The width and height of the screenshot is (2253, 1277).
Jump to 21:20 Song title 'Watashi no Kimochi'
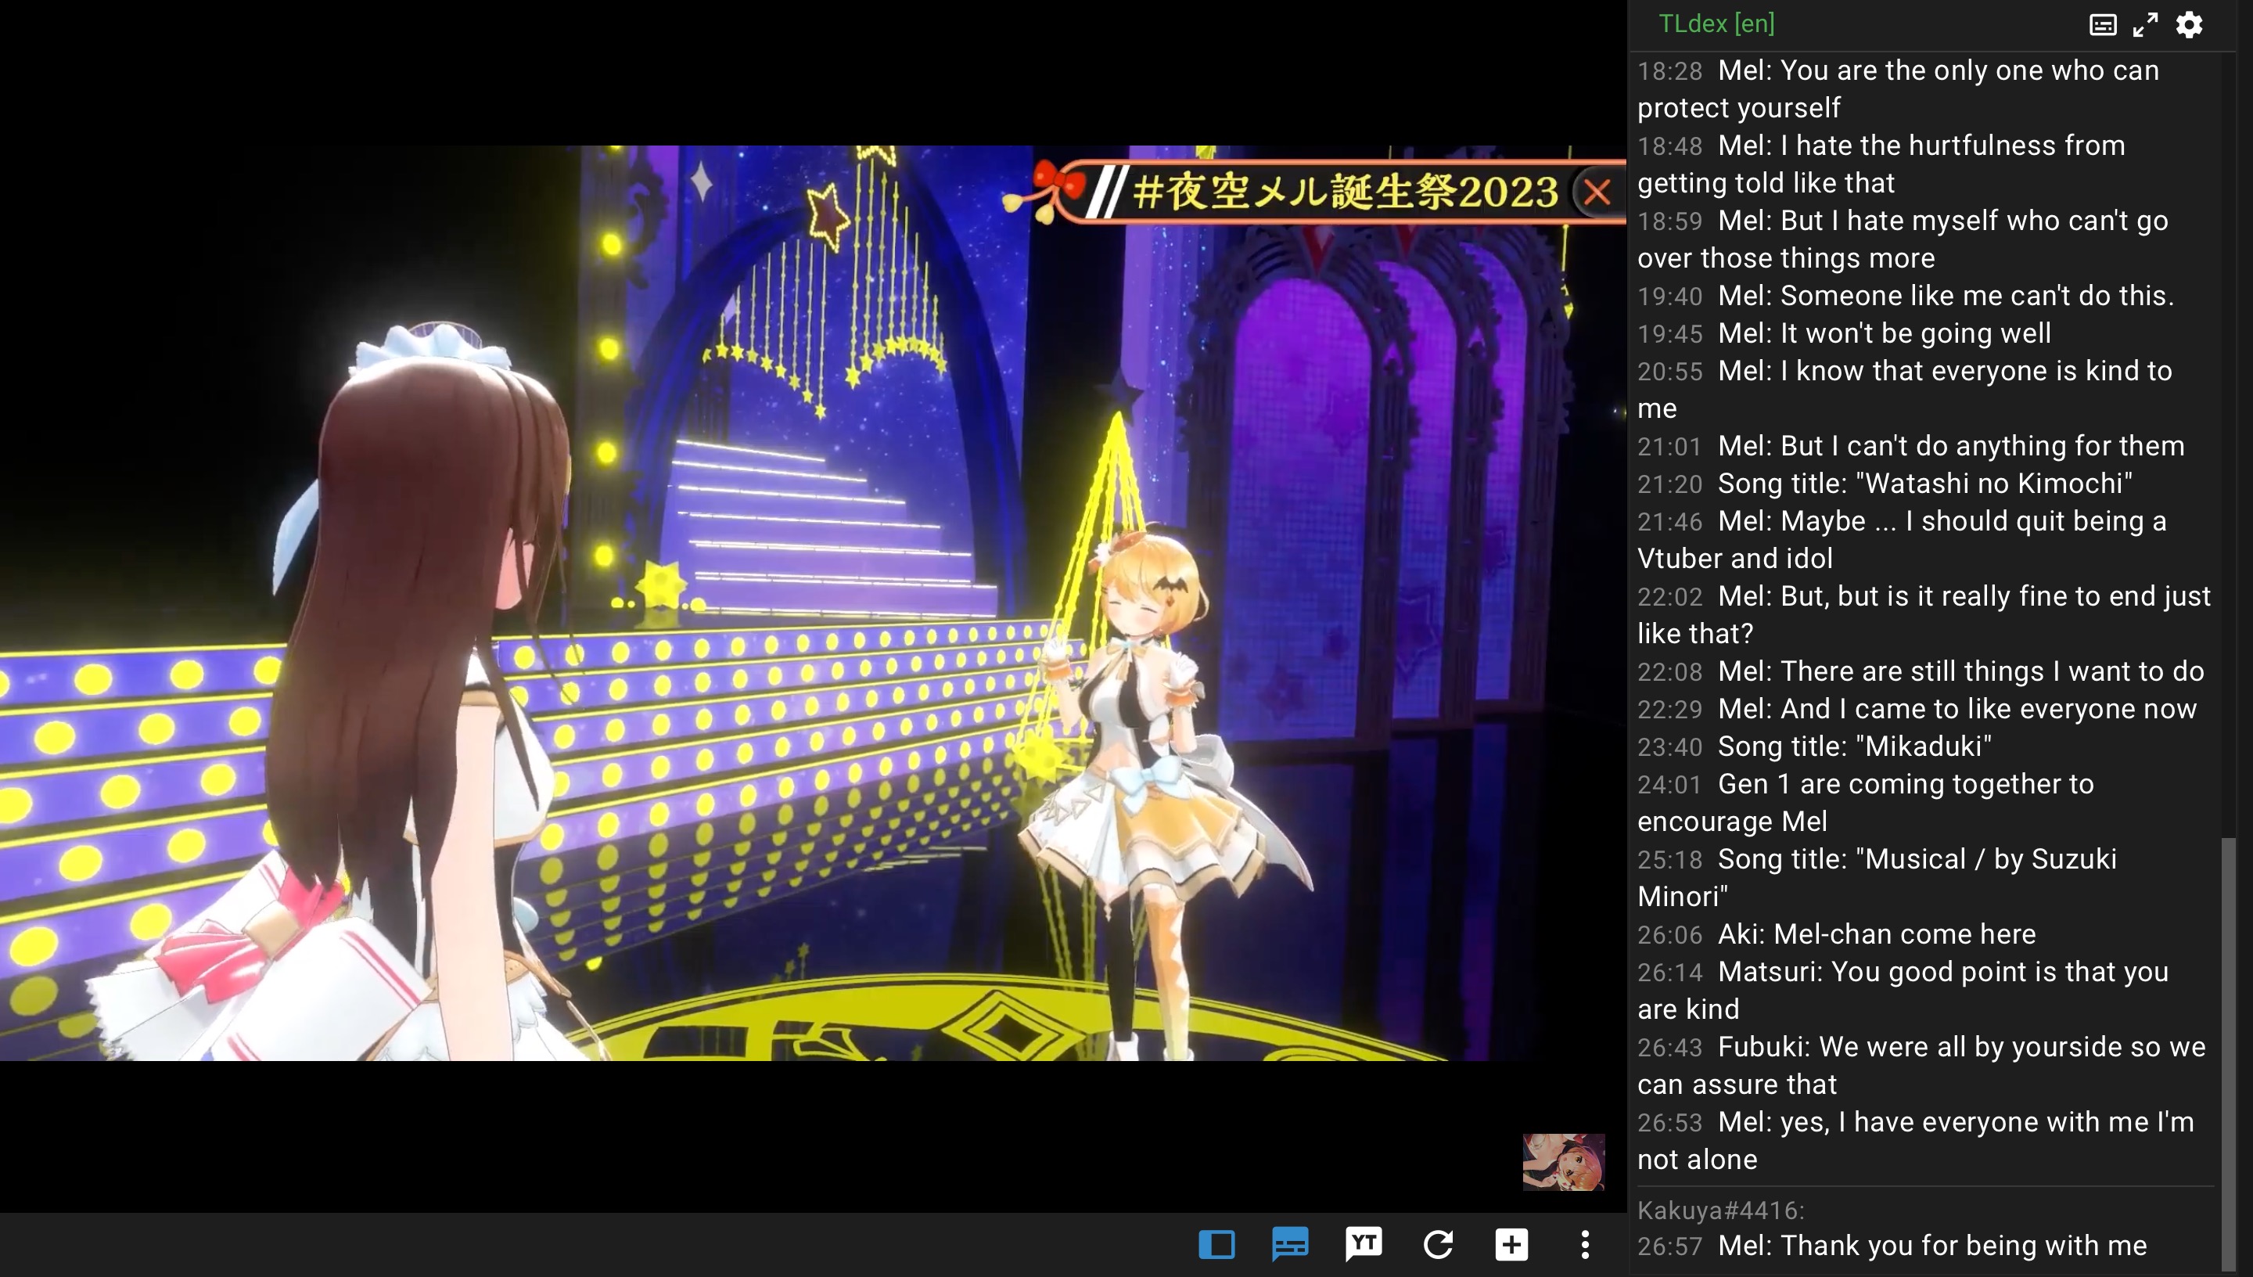click(x=1924, y=484)
